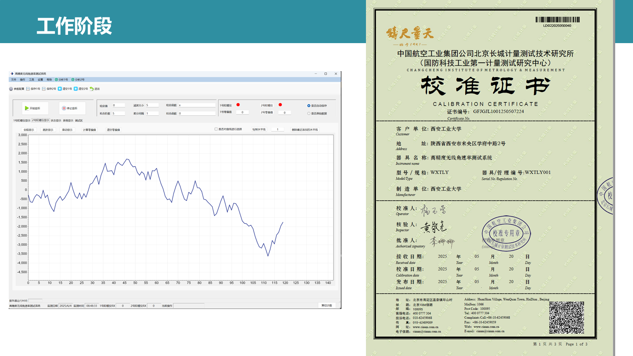Viewport: 633px width, 356px height.
Task: Click the 服务器运行时间 field
Action: click(x=35, y=301)
